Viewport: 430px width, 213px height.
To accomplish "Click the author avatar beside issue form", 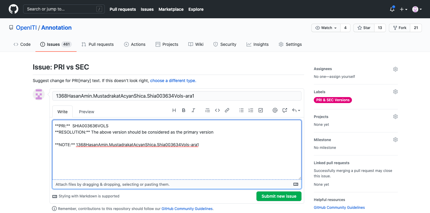I will click(39, 95).
